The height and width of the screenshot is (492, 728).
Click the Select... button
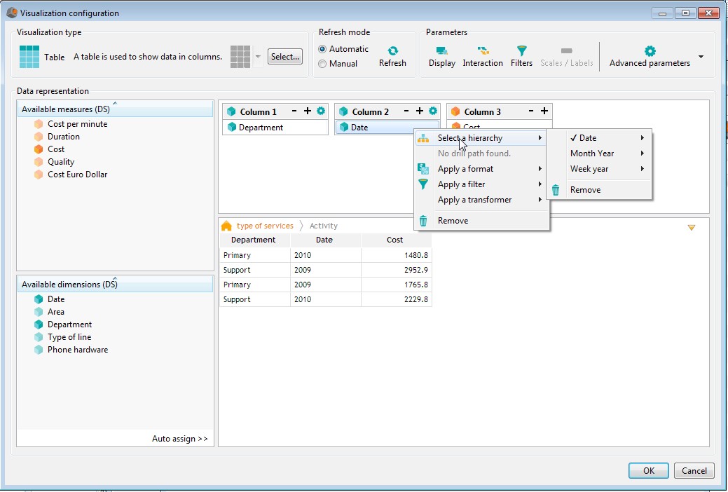(285, 57)
